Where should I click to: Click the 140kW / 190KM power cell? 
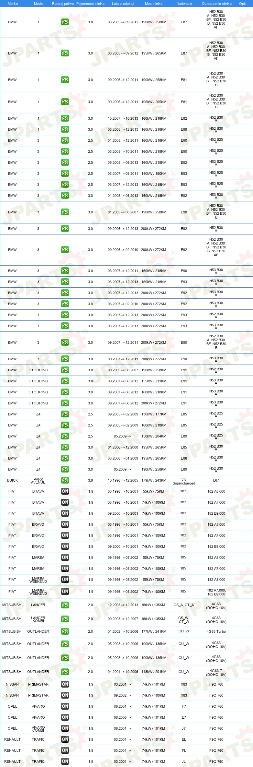click(x=154, y=174)
